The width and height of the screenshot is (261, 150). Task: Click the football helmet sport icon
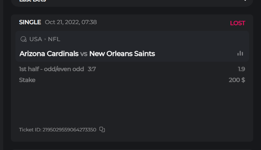point(23,39)
